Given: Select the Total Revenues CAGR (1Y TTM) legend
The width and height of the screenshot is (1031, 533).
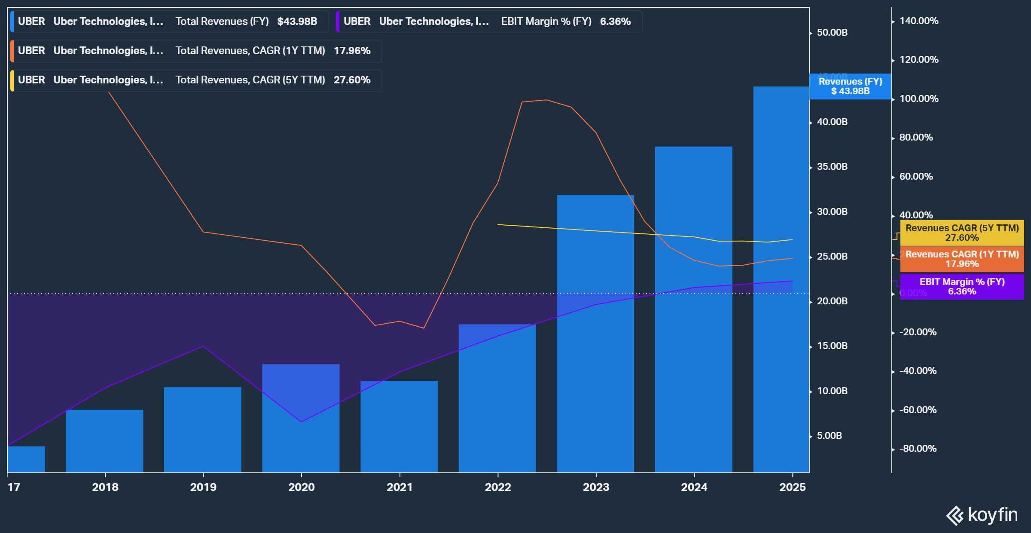Looking at the screenshot, I should click(196, 51).
